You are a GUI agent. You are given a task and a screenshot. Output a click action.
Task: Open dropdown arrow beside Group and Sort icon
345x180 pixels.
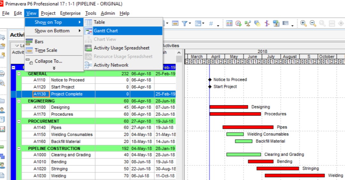203,23
